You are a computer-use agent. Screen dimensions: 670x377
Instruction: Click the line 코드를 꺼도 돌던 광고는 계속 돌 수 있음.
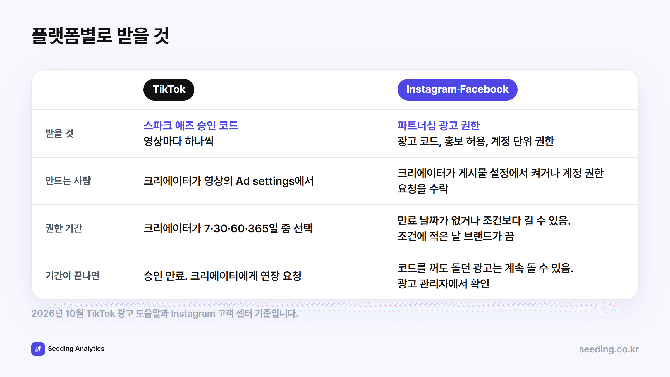[x=485, y=268]
